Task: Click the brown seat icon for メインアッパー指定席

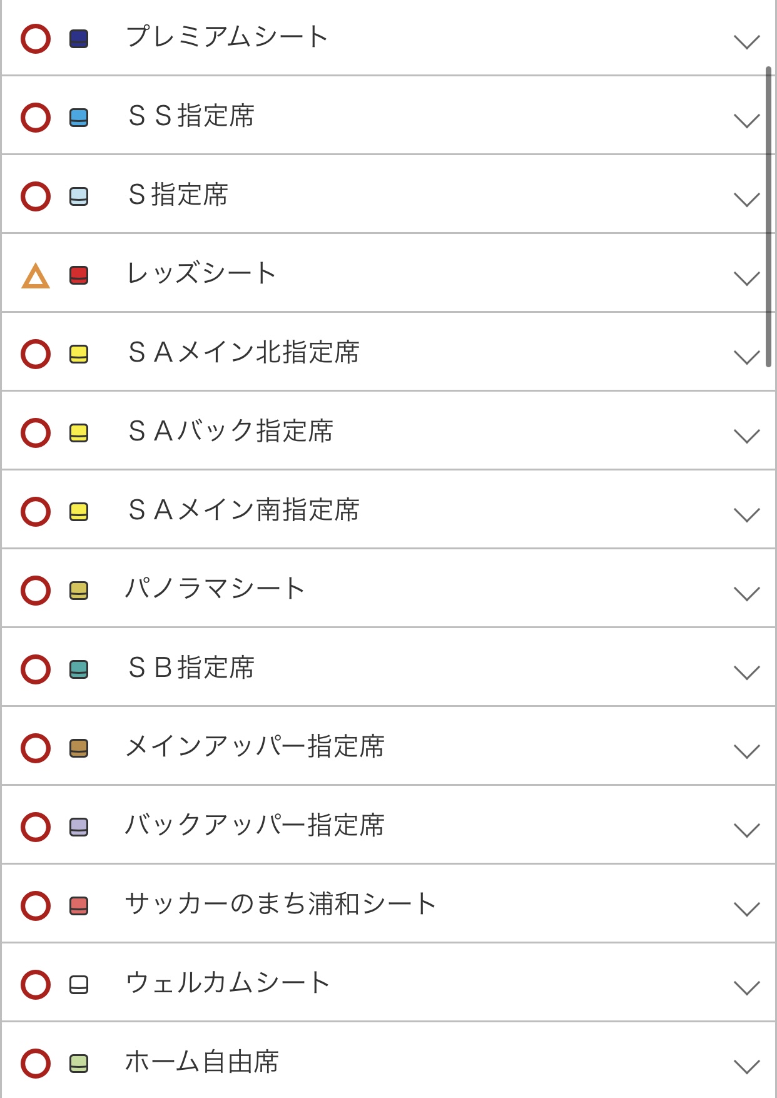Action: coord(79,748)
